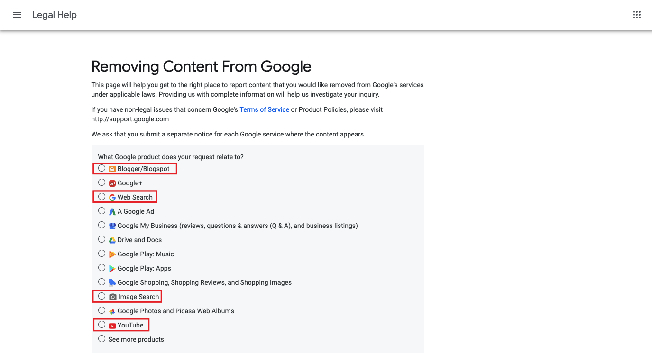This screenshot has height=354, width=652.
Task: Click the 'http://support.google.com' URL text
Action: tap(130, 119)
